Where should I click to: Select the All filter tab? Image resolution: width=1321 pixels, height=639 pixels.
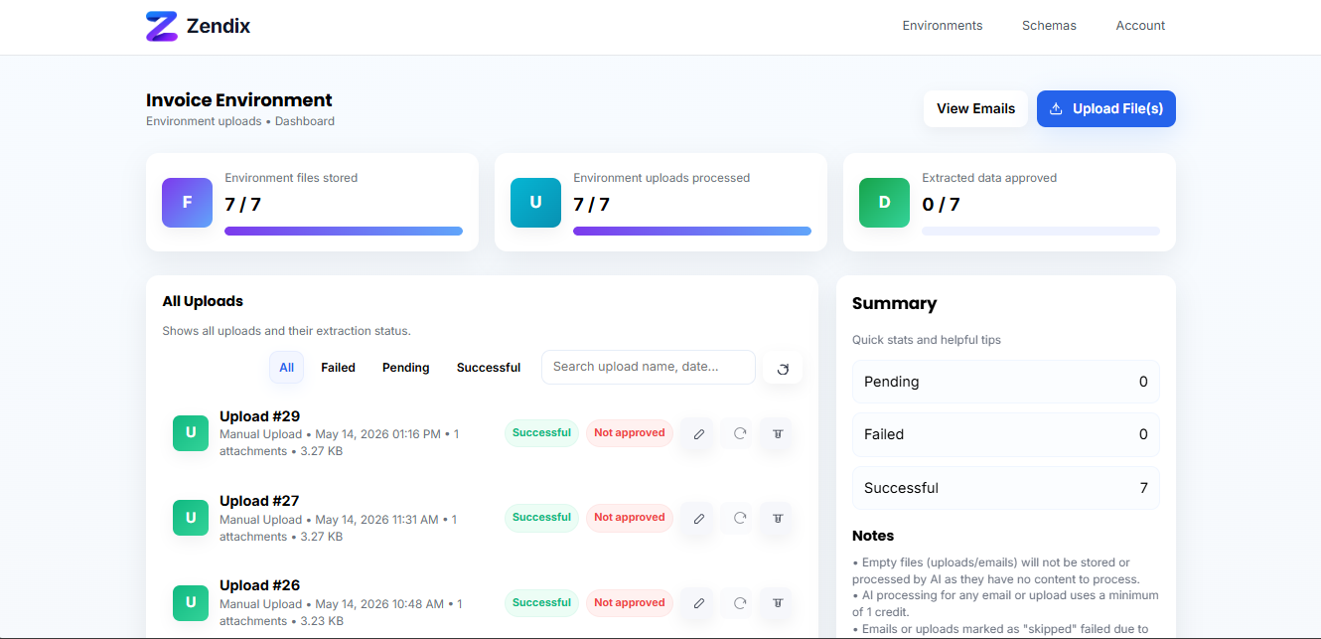286,368
